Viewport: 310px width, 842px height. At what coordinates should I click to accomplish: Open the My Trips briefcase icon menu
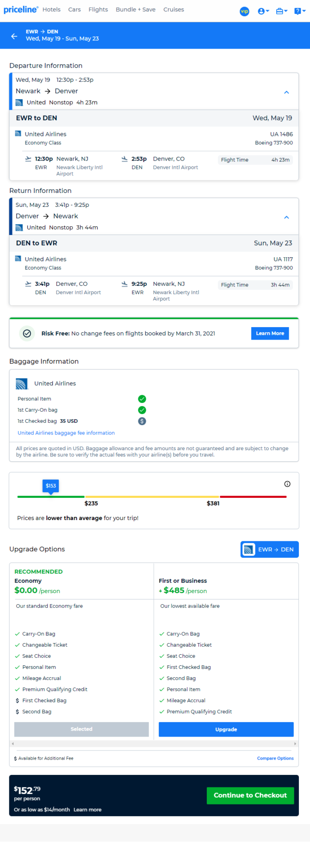click(x=281, y=11)
